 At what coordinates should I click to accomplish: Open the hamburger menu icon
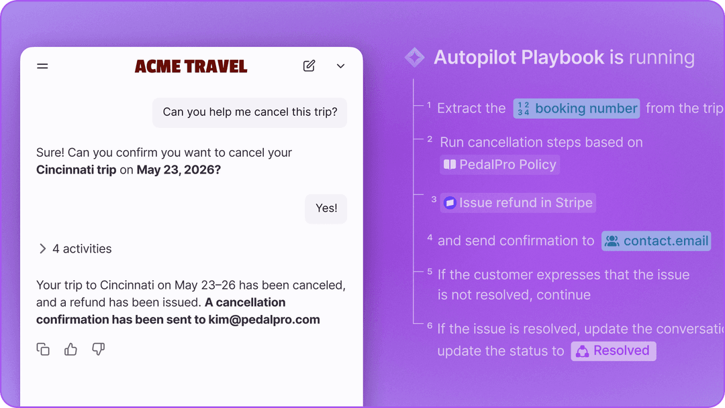pyautogui.click(x=42, y=66)
